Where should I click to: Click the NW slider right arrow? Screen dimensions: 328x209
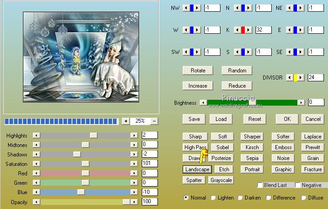[x=197, y=8]
